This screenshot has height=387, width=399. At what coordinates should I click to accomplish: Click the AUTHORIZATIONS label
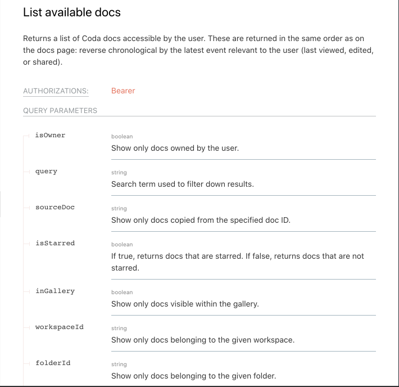(x=56, y=91)
